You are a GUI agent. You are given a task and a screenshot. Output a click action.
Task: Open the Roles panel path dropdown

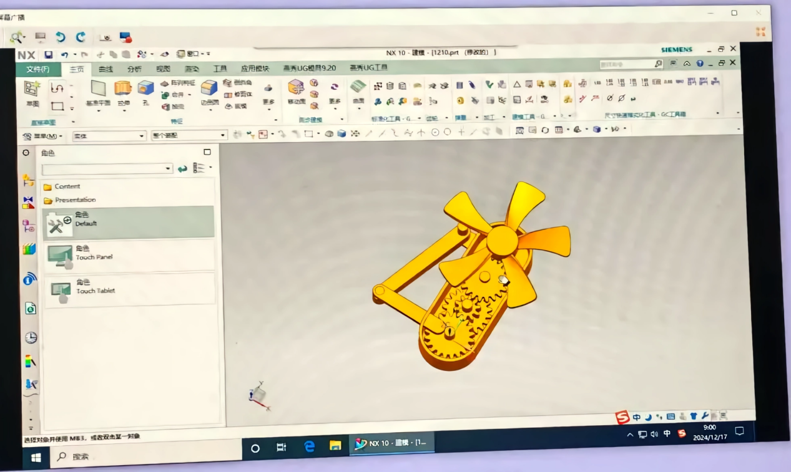tap(168, 169)
